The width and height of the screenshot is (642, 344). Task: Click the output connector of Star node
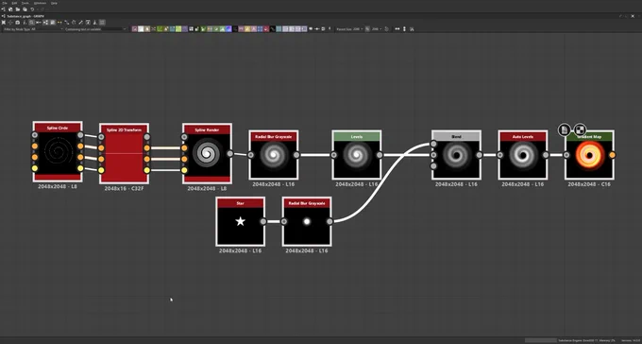click(263, 221)
